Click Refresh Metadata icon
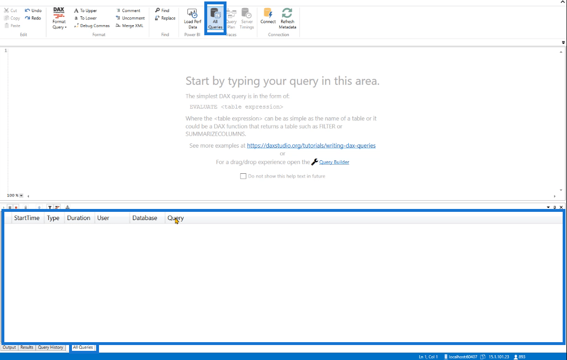Screen dimensions: 567x360 click(287, 13)
